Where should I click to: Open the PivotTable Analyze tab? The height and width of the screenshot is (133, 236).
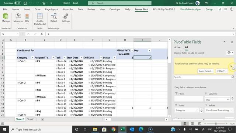click(x=190, y=9)
